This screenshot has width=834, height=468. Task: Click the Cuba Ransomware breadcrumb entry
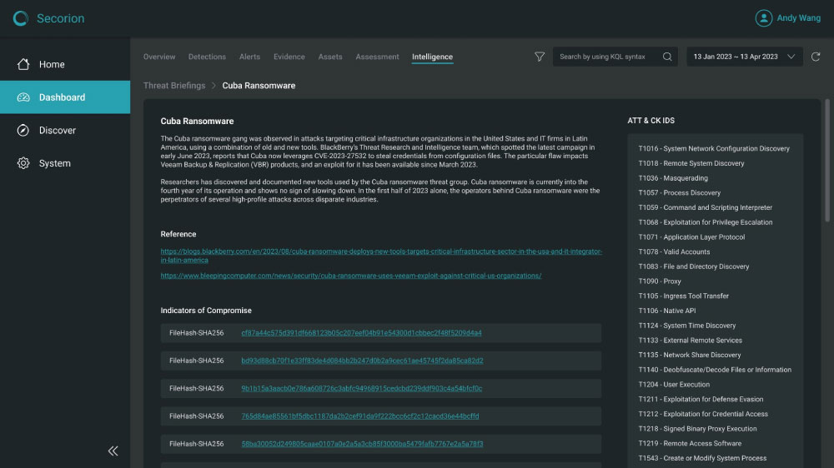pos(259,86)
